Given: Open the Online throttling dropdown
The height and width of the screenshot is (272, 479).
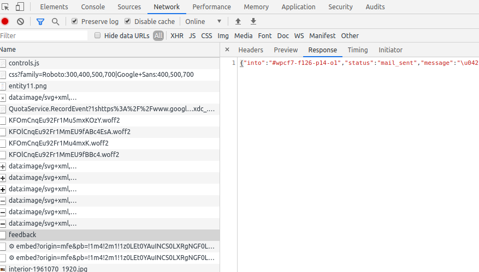Looking at the screenshot, I should tap(203, 22).
